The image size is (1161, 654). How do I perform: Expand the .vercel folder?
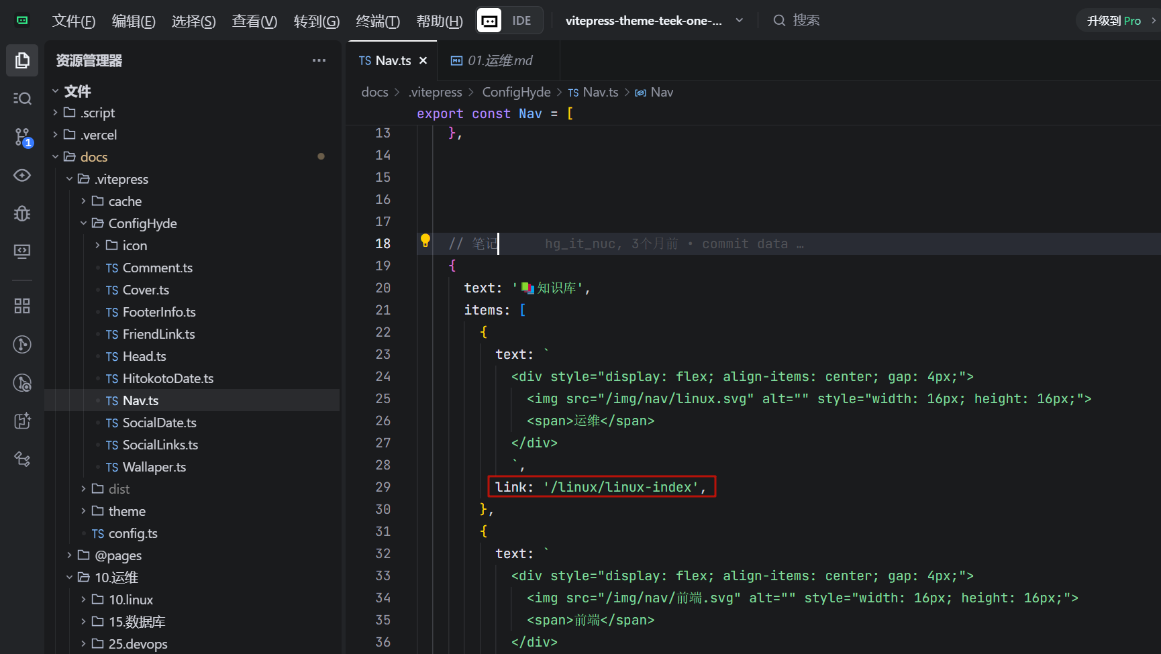pos(99,135)
